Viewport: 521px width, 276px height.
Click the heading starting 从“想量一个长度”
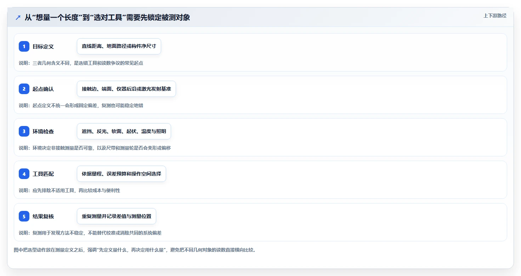click(x=107, y=17)
